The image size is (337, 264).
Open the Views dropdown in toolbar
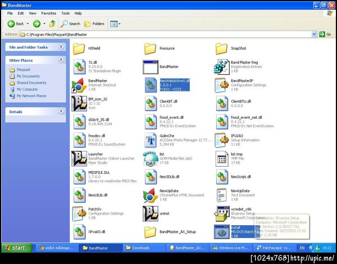[x=115, y=24]
